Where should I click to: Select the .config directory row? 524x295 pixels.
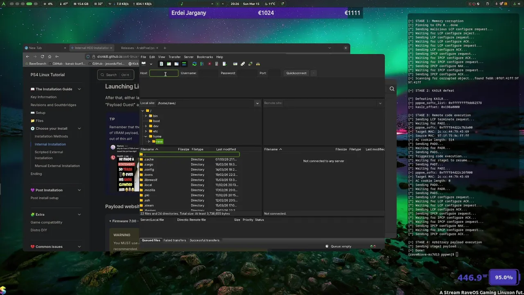point(190,170)
